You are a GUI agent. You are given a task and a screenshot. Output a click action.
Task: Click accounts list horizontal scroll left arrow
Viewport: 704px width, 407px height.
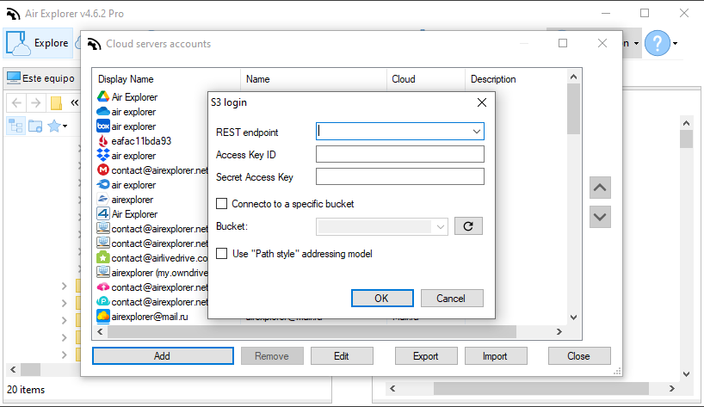[100, 332]
